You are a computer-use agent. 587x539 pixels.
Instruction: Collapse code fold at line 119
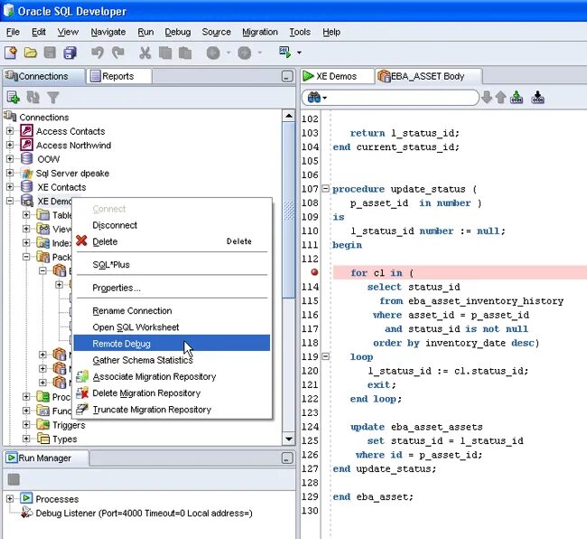pos(326,356)
